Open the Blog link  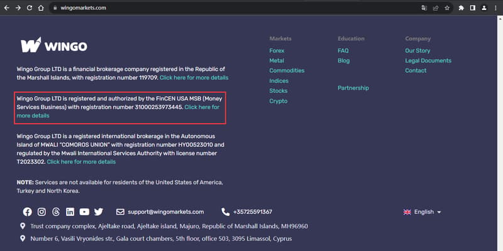tap(343, 60)
